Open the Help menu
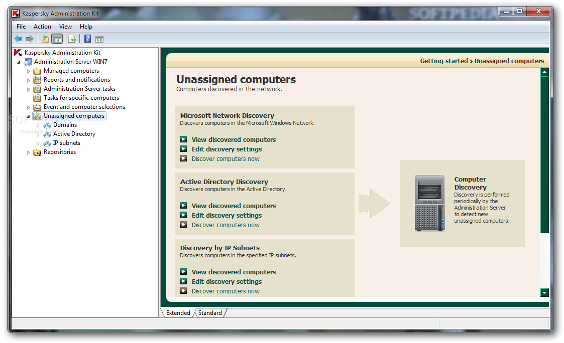The width and height of the screenshot is (564, 343). coord(86,27)
